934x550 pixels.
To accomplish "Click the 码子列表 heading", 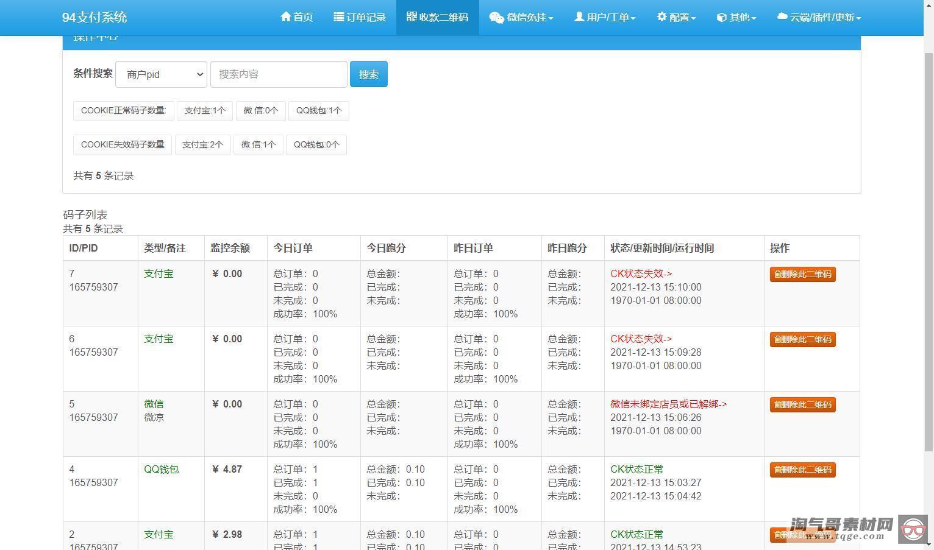I will (x=85, y=215).
